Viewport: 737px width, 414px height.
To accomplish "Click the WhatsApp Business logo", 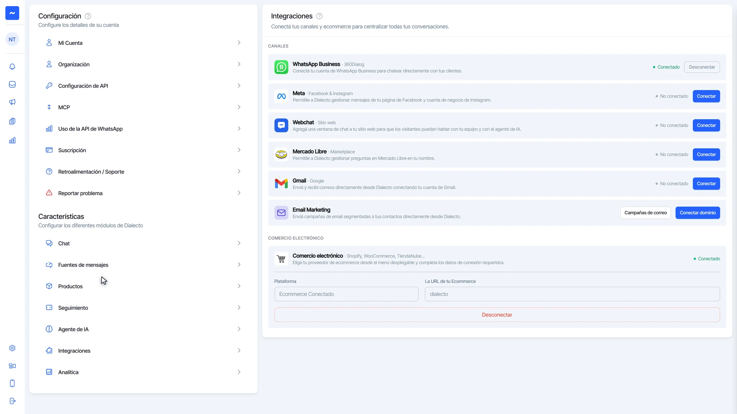I will point(281,67).
